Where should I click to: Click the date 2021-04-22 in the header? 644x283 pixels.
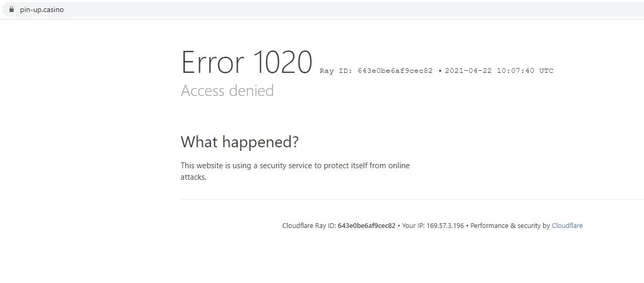[x=468, y=71]
